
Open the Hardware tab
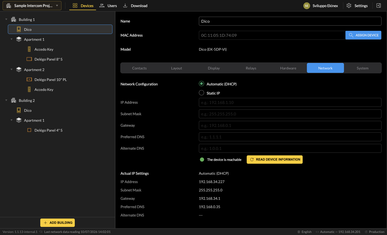click(x=288, y=68)
